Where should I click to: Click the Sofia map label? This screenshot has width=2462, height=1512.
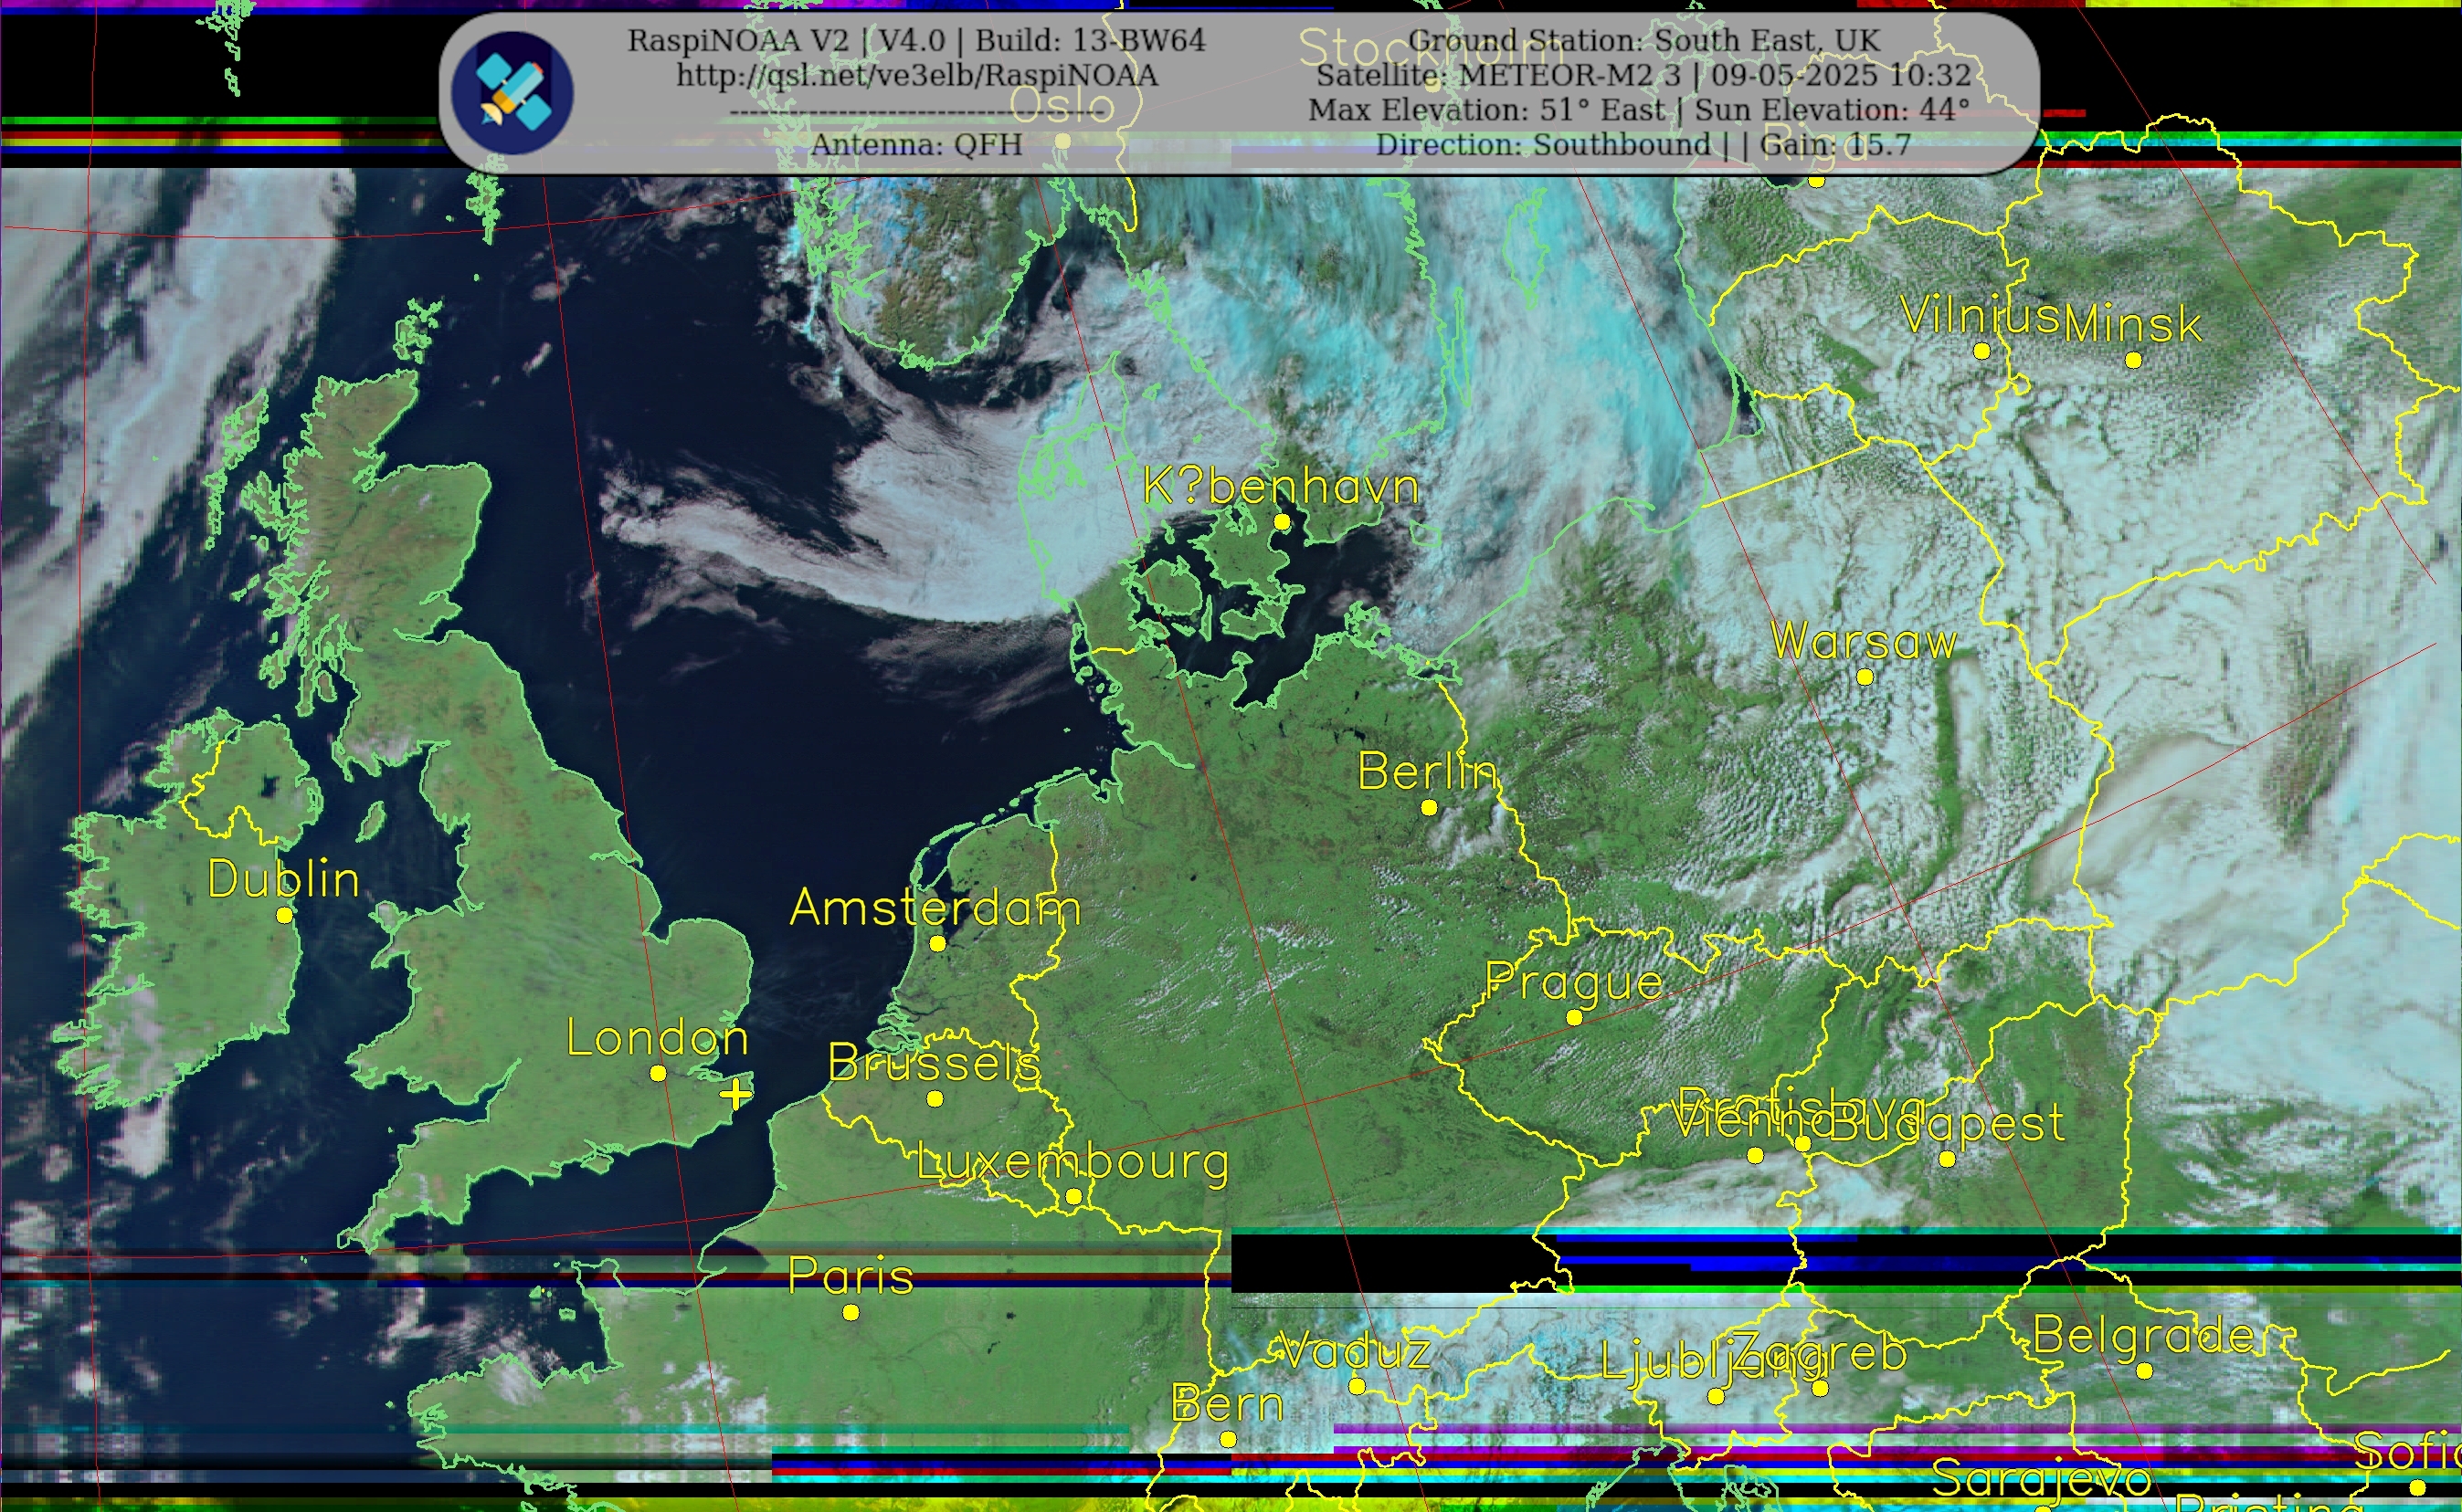(x=2409, y=1453)
